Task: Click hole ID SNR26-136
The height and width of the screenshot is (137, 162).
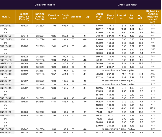Action: click(6, 60)
